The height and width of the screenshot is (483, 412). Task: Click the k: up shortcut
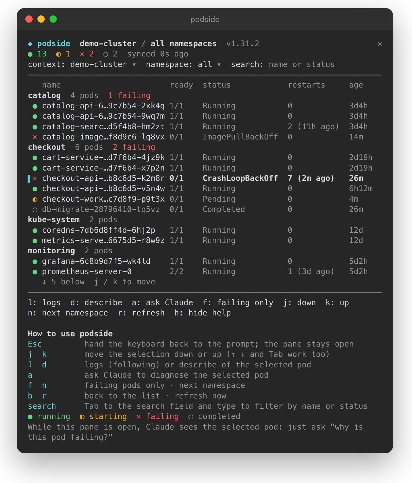point(337,303)
